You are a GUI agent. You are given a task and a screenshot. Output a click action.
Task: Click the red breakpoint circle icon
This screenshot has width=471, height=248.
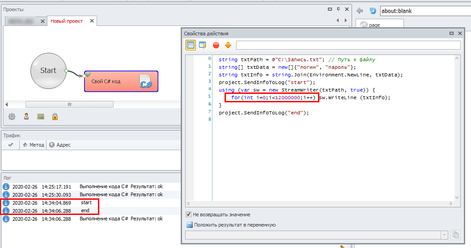point(216,45)
